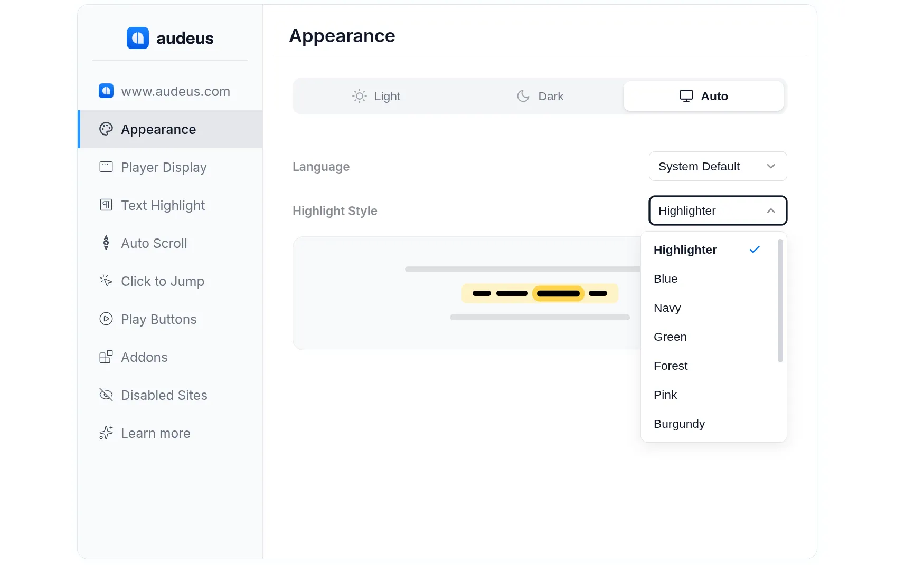Image resolution: width=905 pixels, height=565 pixels.
Task: Click the moon icon for Dark
Action: tap(523, 96)
